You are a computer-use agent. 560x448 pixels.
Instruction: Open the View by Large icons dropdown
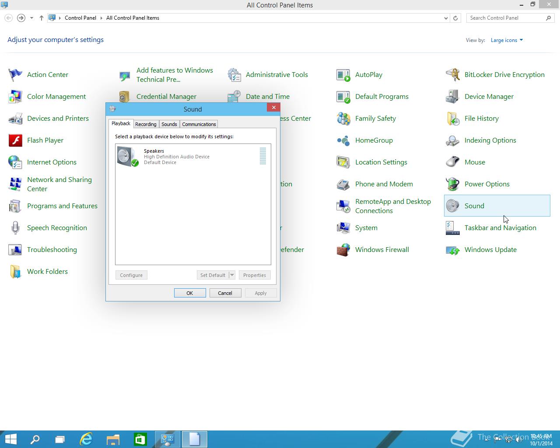pyautogui.click(x=507, y=40)
